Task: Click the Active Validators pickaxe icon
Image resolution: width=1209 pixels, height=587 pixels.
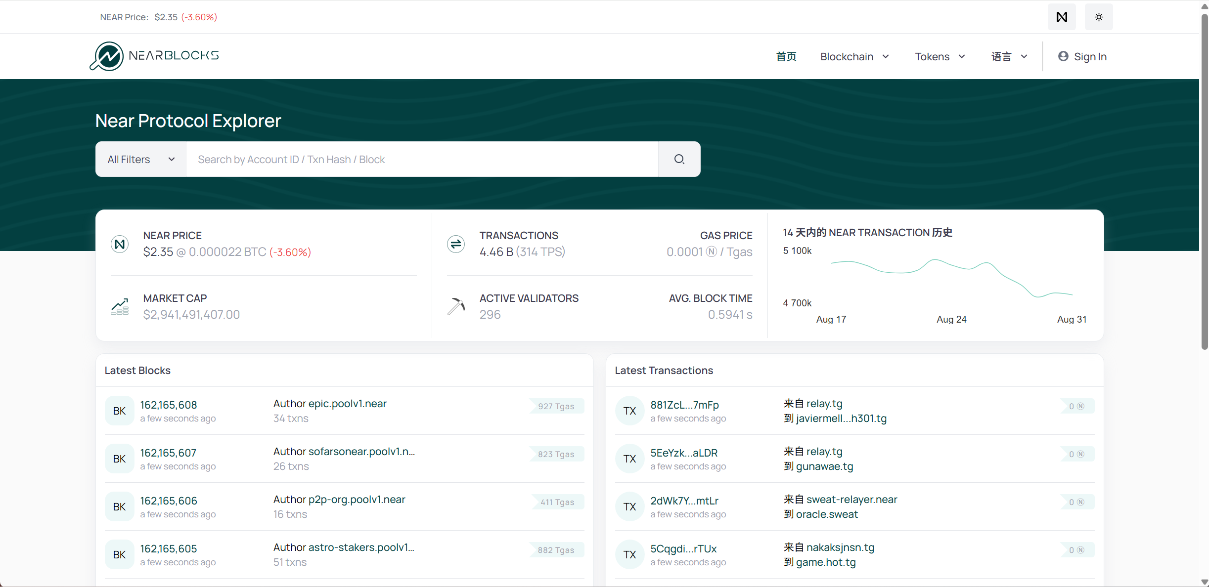Action: [x=456, y=306]
